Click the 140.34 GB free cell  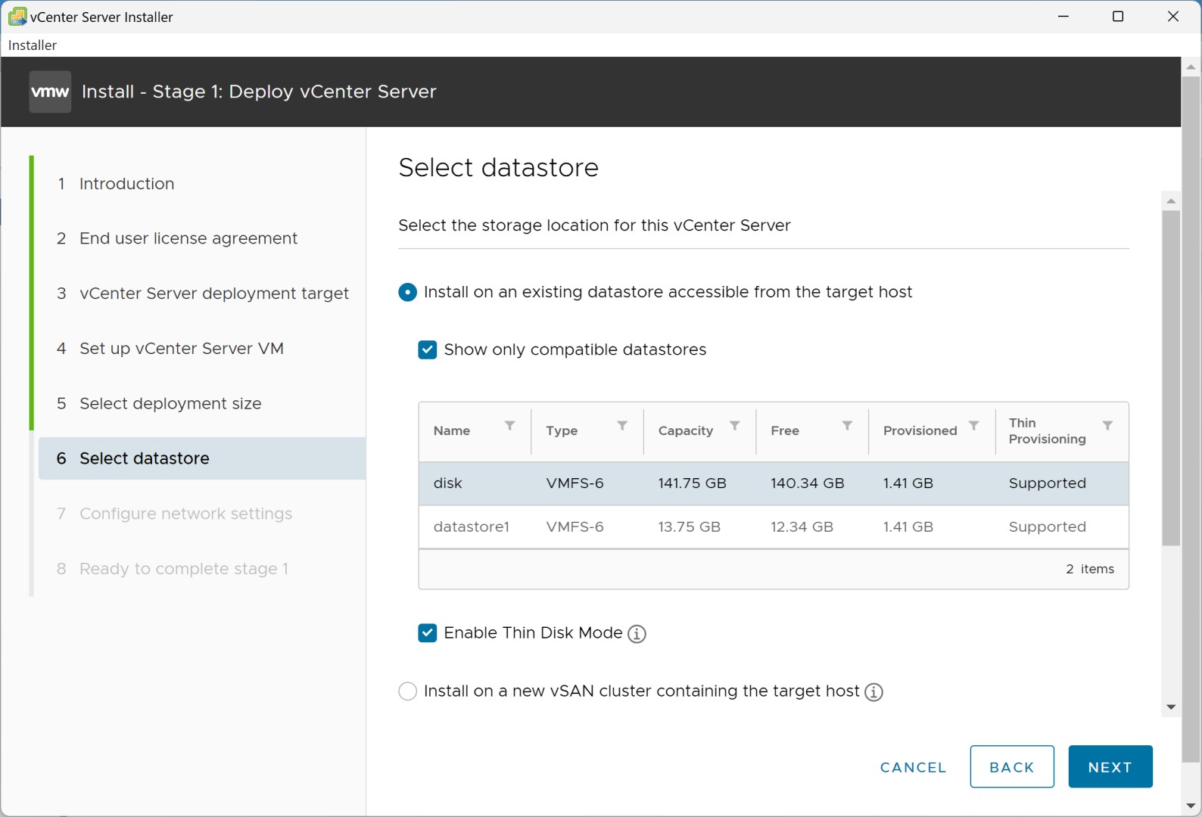click(x=807, y=483)
